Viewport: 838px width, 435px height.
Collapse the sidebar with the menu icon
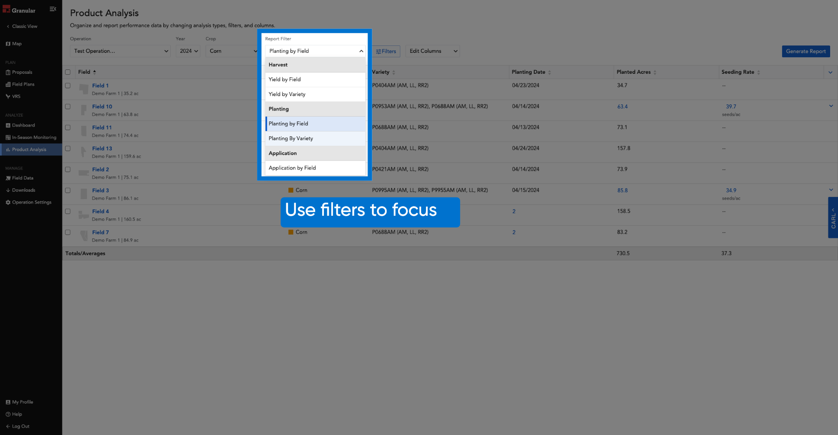(53, 9)
